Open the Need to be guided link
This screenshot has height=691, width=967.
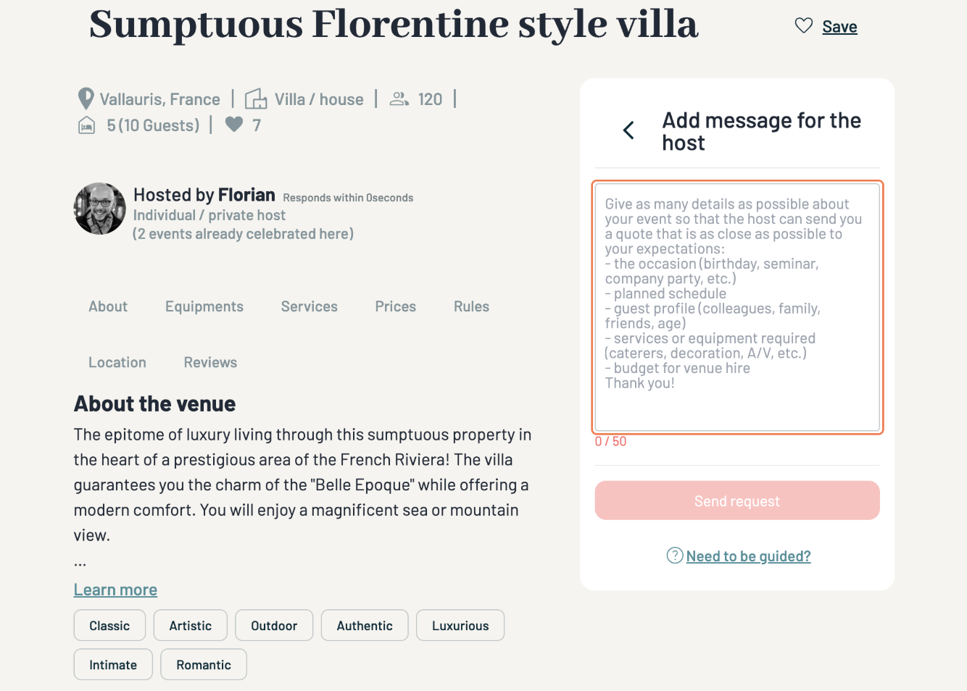pyautogui.click(x=748, y=556)
